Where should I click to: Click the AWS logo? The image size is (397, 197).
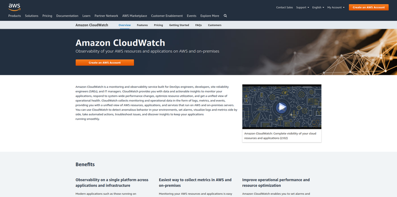click(14, 6)
